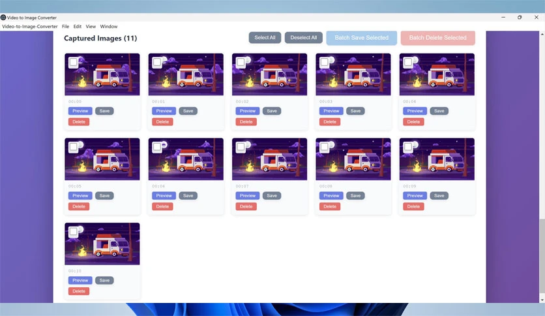Image resolution: width=545 pixels, height=316 pixels.
Task: Save the 00:07 captured image
Action: click(272, 196)
